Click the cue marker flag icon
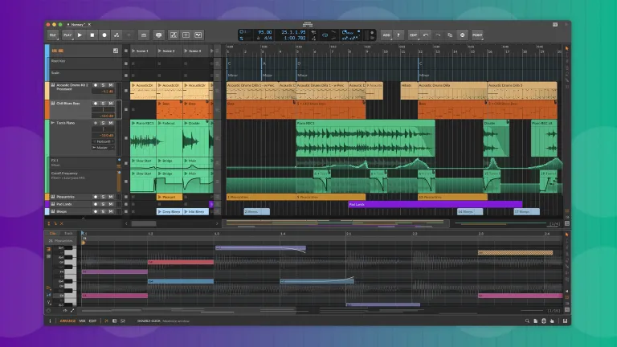The height and width of the screenshot is (347, 617). (398, 35)
